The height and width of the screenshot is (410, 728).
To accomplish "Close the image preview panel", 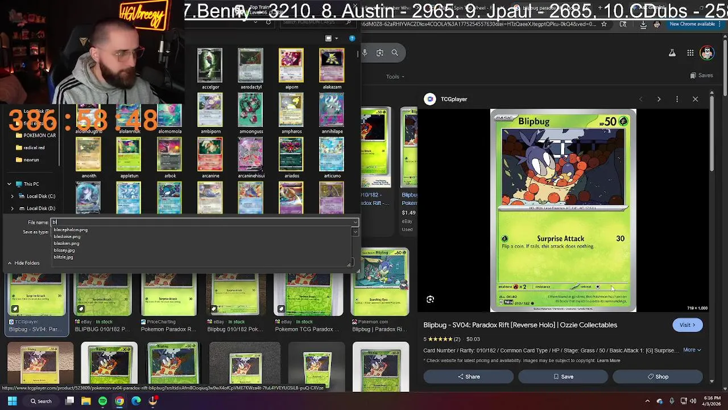I will pyautogui.click(x=695, y=99).
